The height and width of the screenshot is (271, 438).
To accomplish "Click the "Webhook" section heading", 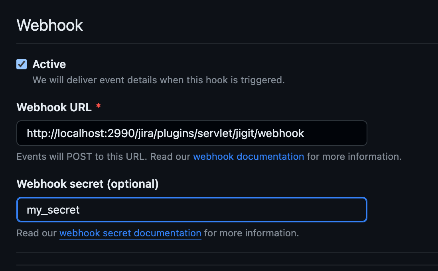I will click(x=50, y=26).
